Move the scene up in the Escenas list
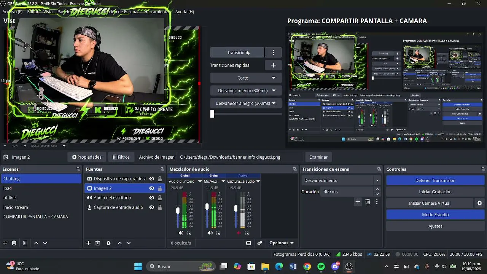 [36, 243]
